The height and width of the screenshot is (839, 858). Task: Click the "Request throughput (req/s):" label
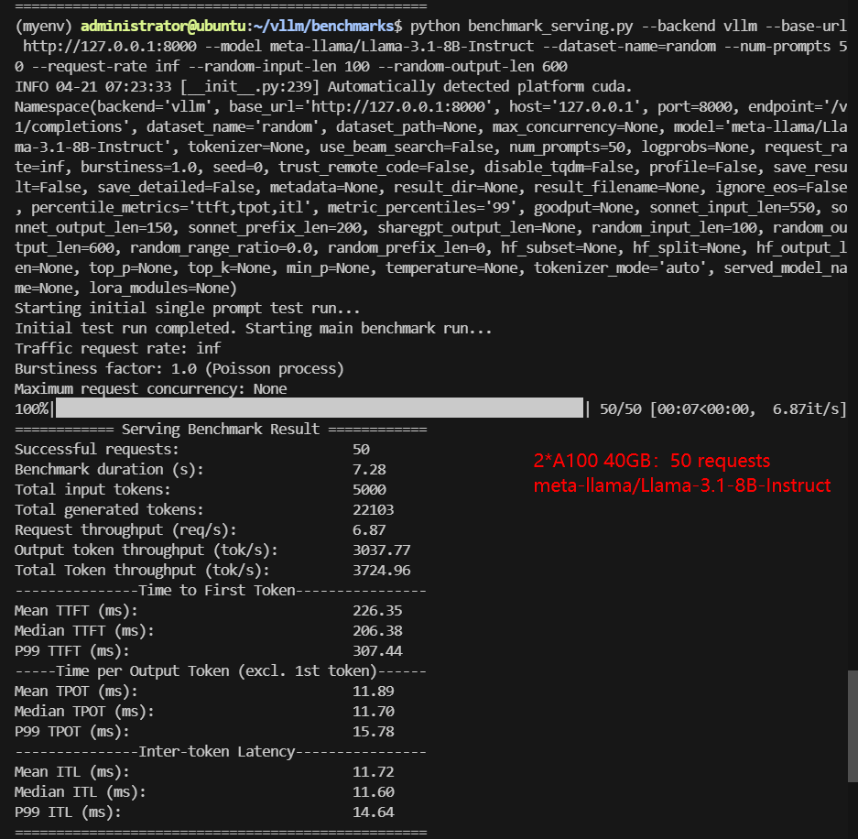pos(125,530)
